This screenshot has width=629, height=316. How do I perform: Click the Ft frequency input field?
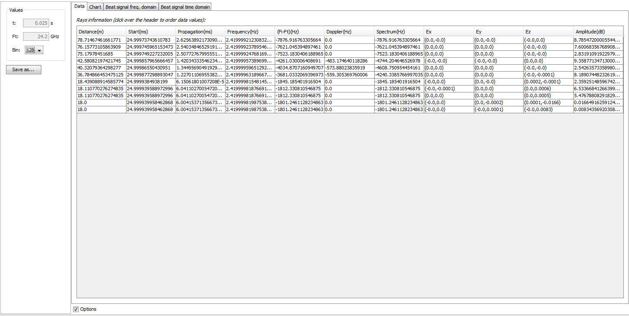(36, 37)
